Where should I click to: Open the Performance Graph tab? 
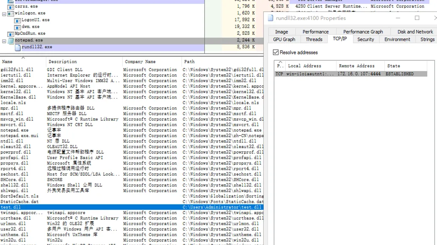pyautogui.click(x=363, y=32)
